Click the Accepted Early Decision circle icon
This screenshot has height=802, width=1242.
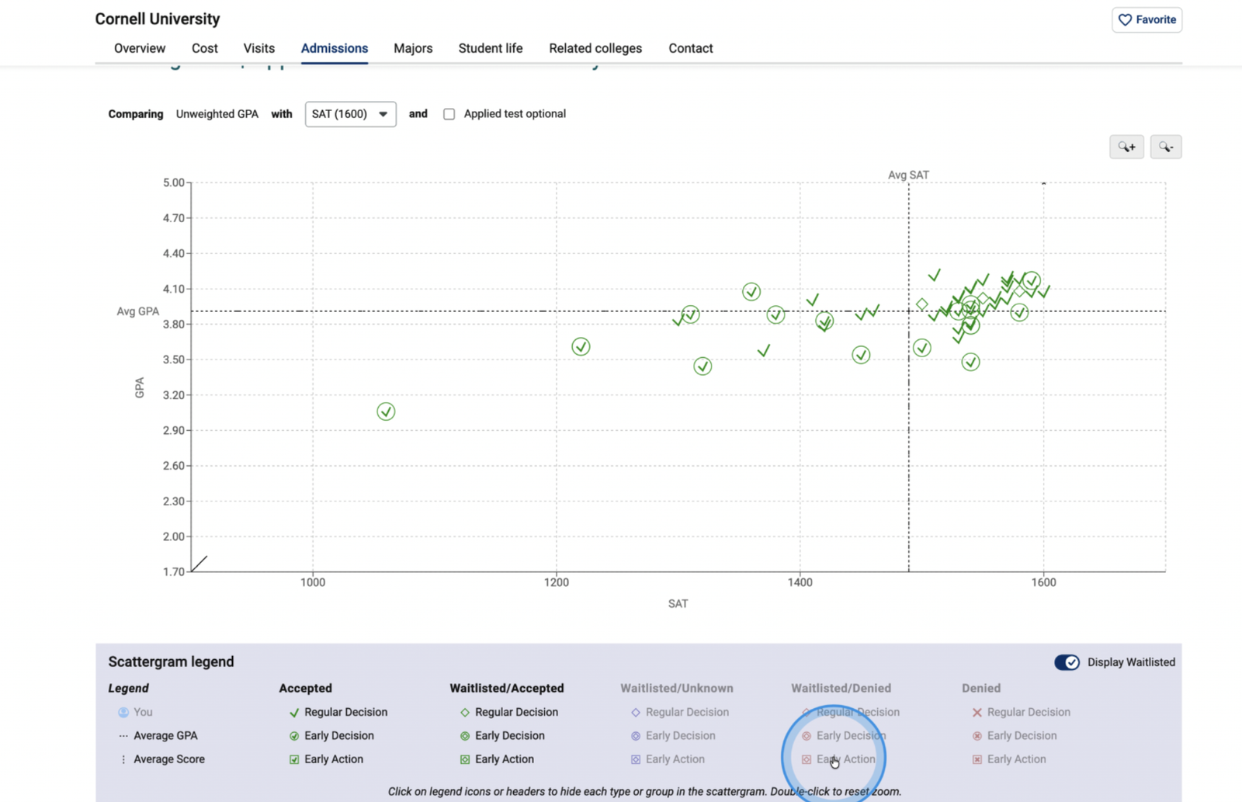(x=294, y=736)
